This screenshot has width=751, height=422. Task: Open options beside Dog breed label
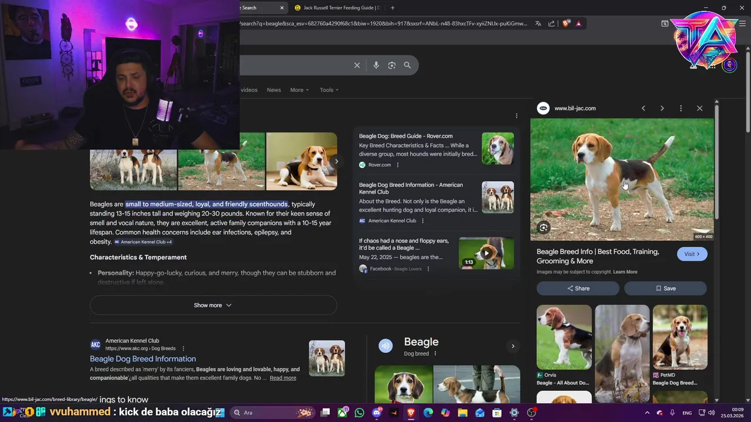point(435,353)
